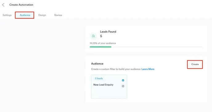The image size is (212, 112).
Task: Click the green audience percentage progress bar
Action: point(100,47)
